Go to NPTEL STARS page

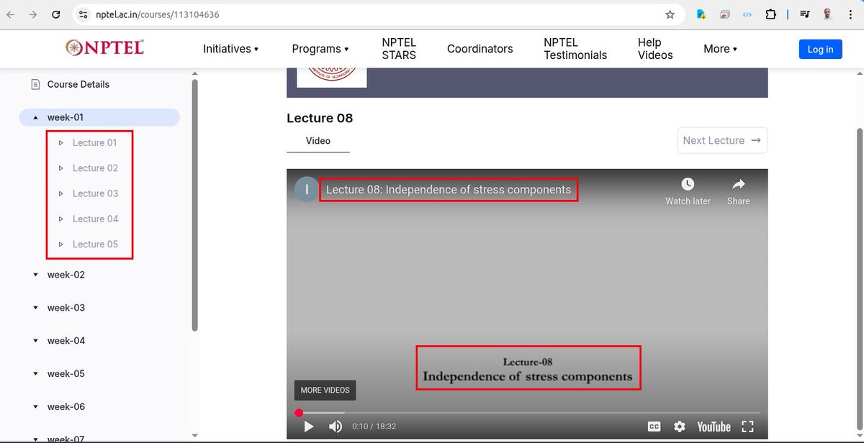[x=399, y=49]
